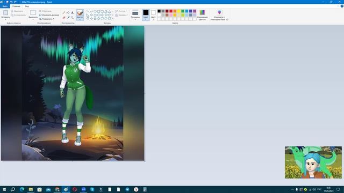Open the shape Fill (Заливка) dropdown
Image resolution: width=344 pixels, height=193 pixels.
click(x=121, y=15)
